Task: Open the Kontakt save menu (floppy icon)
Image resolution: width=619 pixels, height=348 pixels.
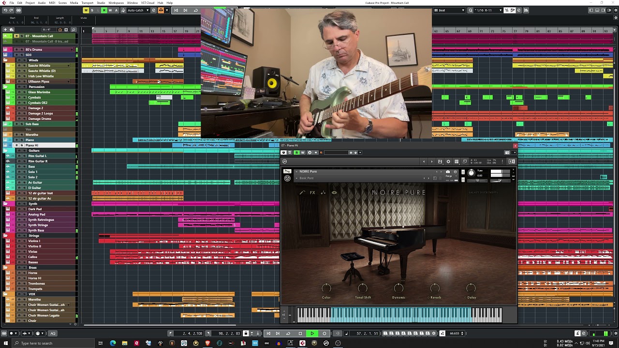Action: click(440, 161)
